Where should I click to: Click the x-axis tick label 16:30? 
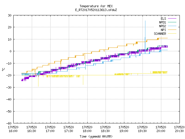32,131
